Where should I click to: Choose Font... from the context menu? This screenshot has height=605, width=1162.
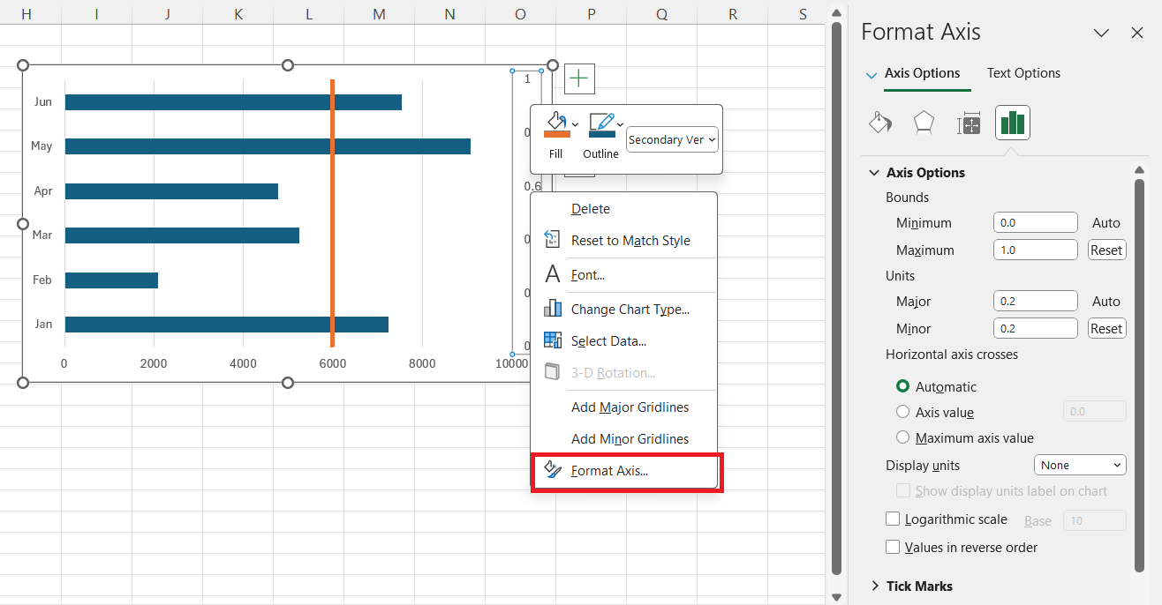pos(623,274)
